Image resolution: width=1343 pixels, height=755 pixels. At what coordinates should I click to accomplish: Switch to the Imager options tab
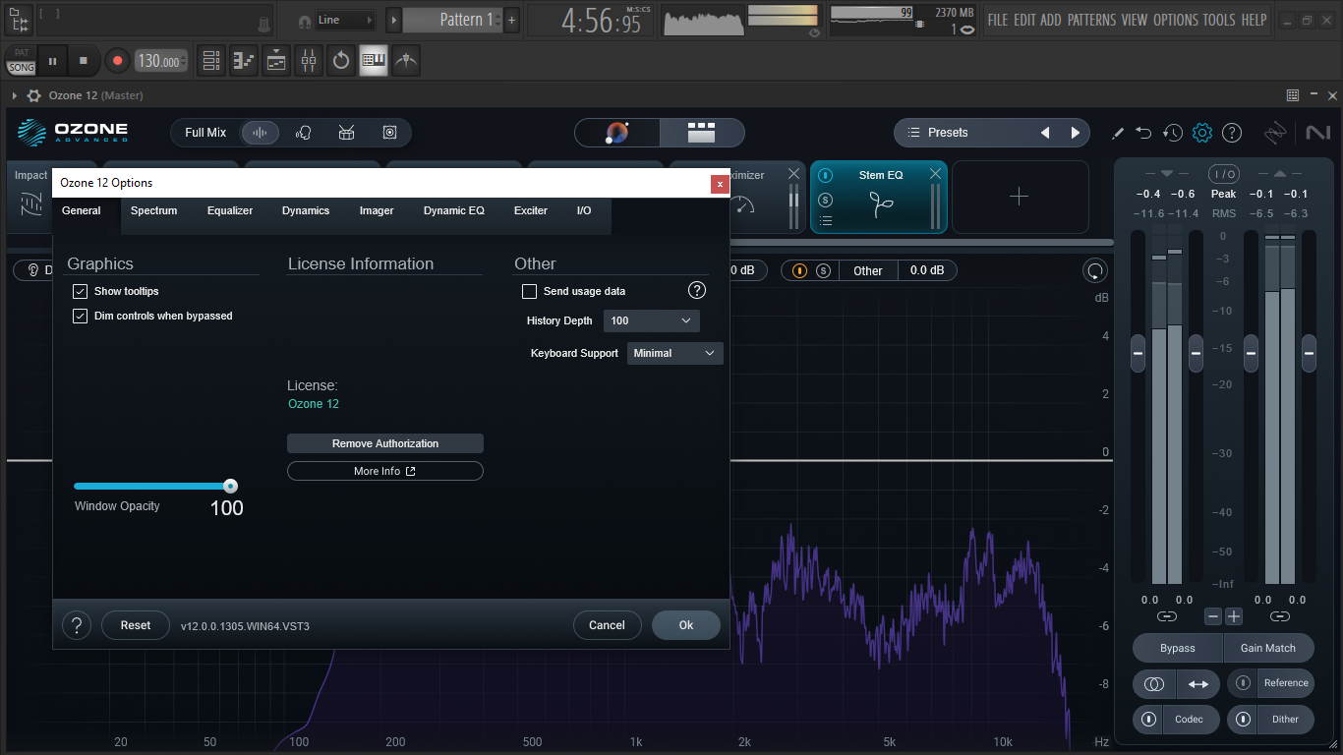click(377, 210)
